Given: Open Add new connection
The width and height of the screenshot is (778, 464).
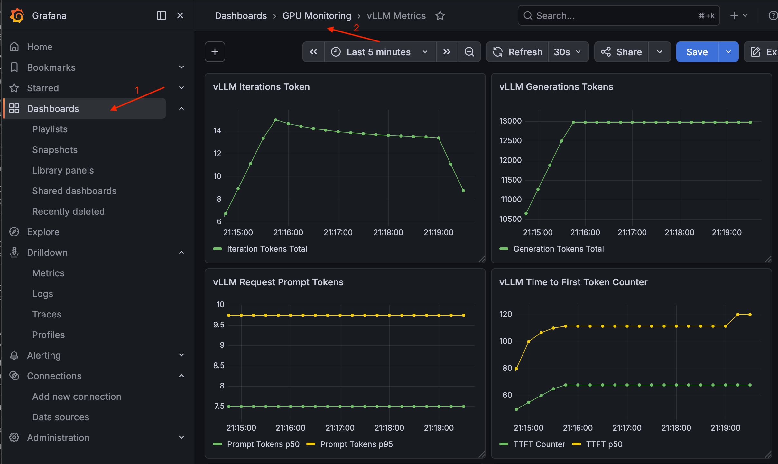Looking at the screenshot, I should click(x=77, y=397).
